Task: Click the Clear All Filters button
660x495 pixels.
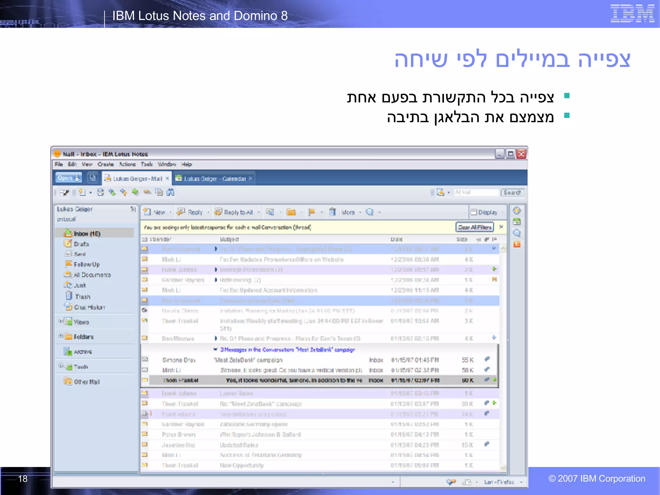Action: coord(475,227)
